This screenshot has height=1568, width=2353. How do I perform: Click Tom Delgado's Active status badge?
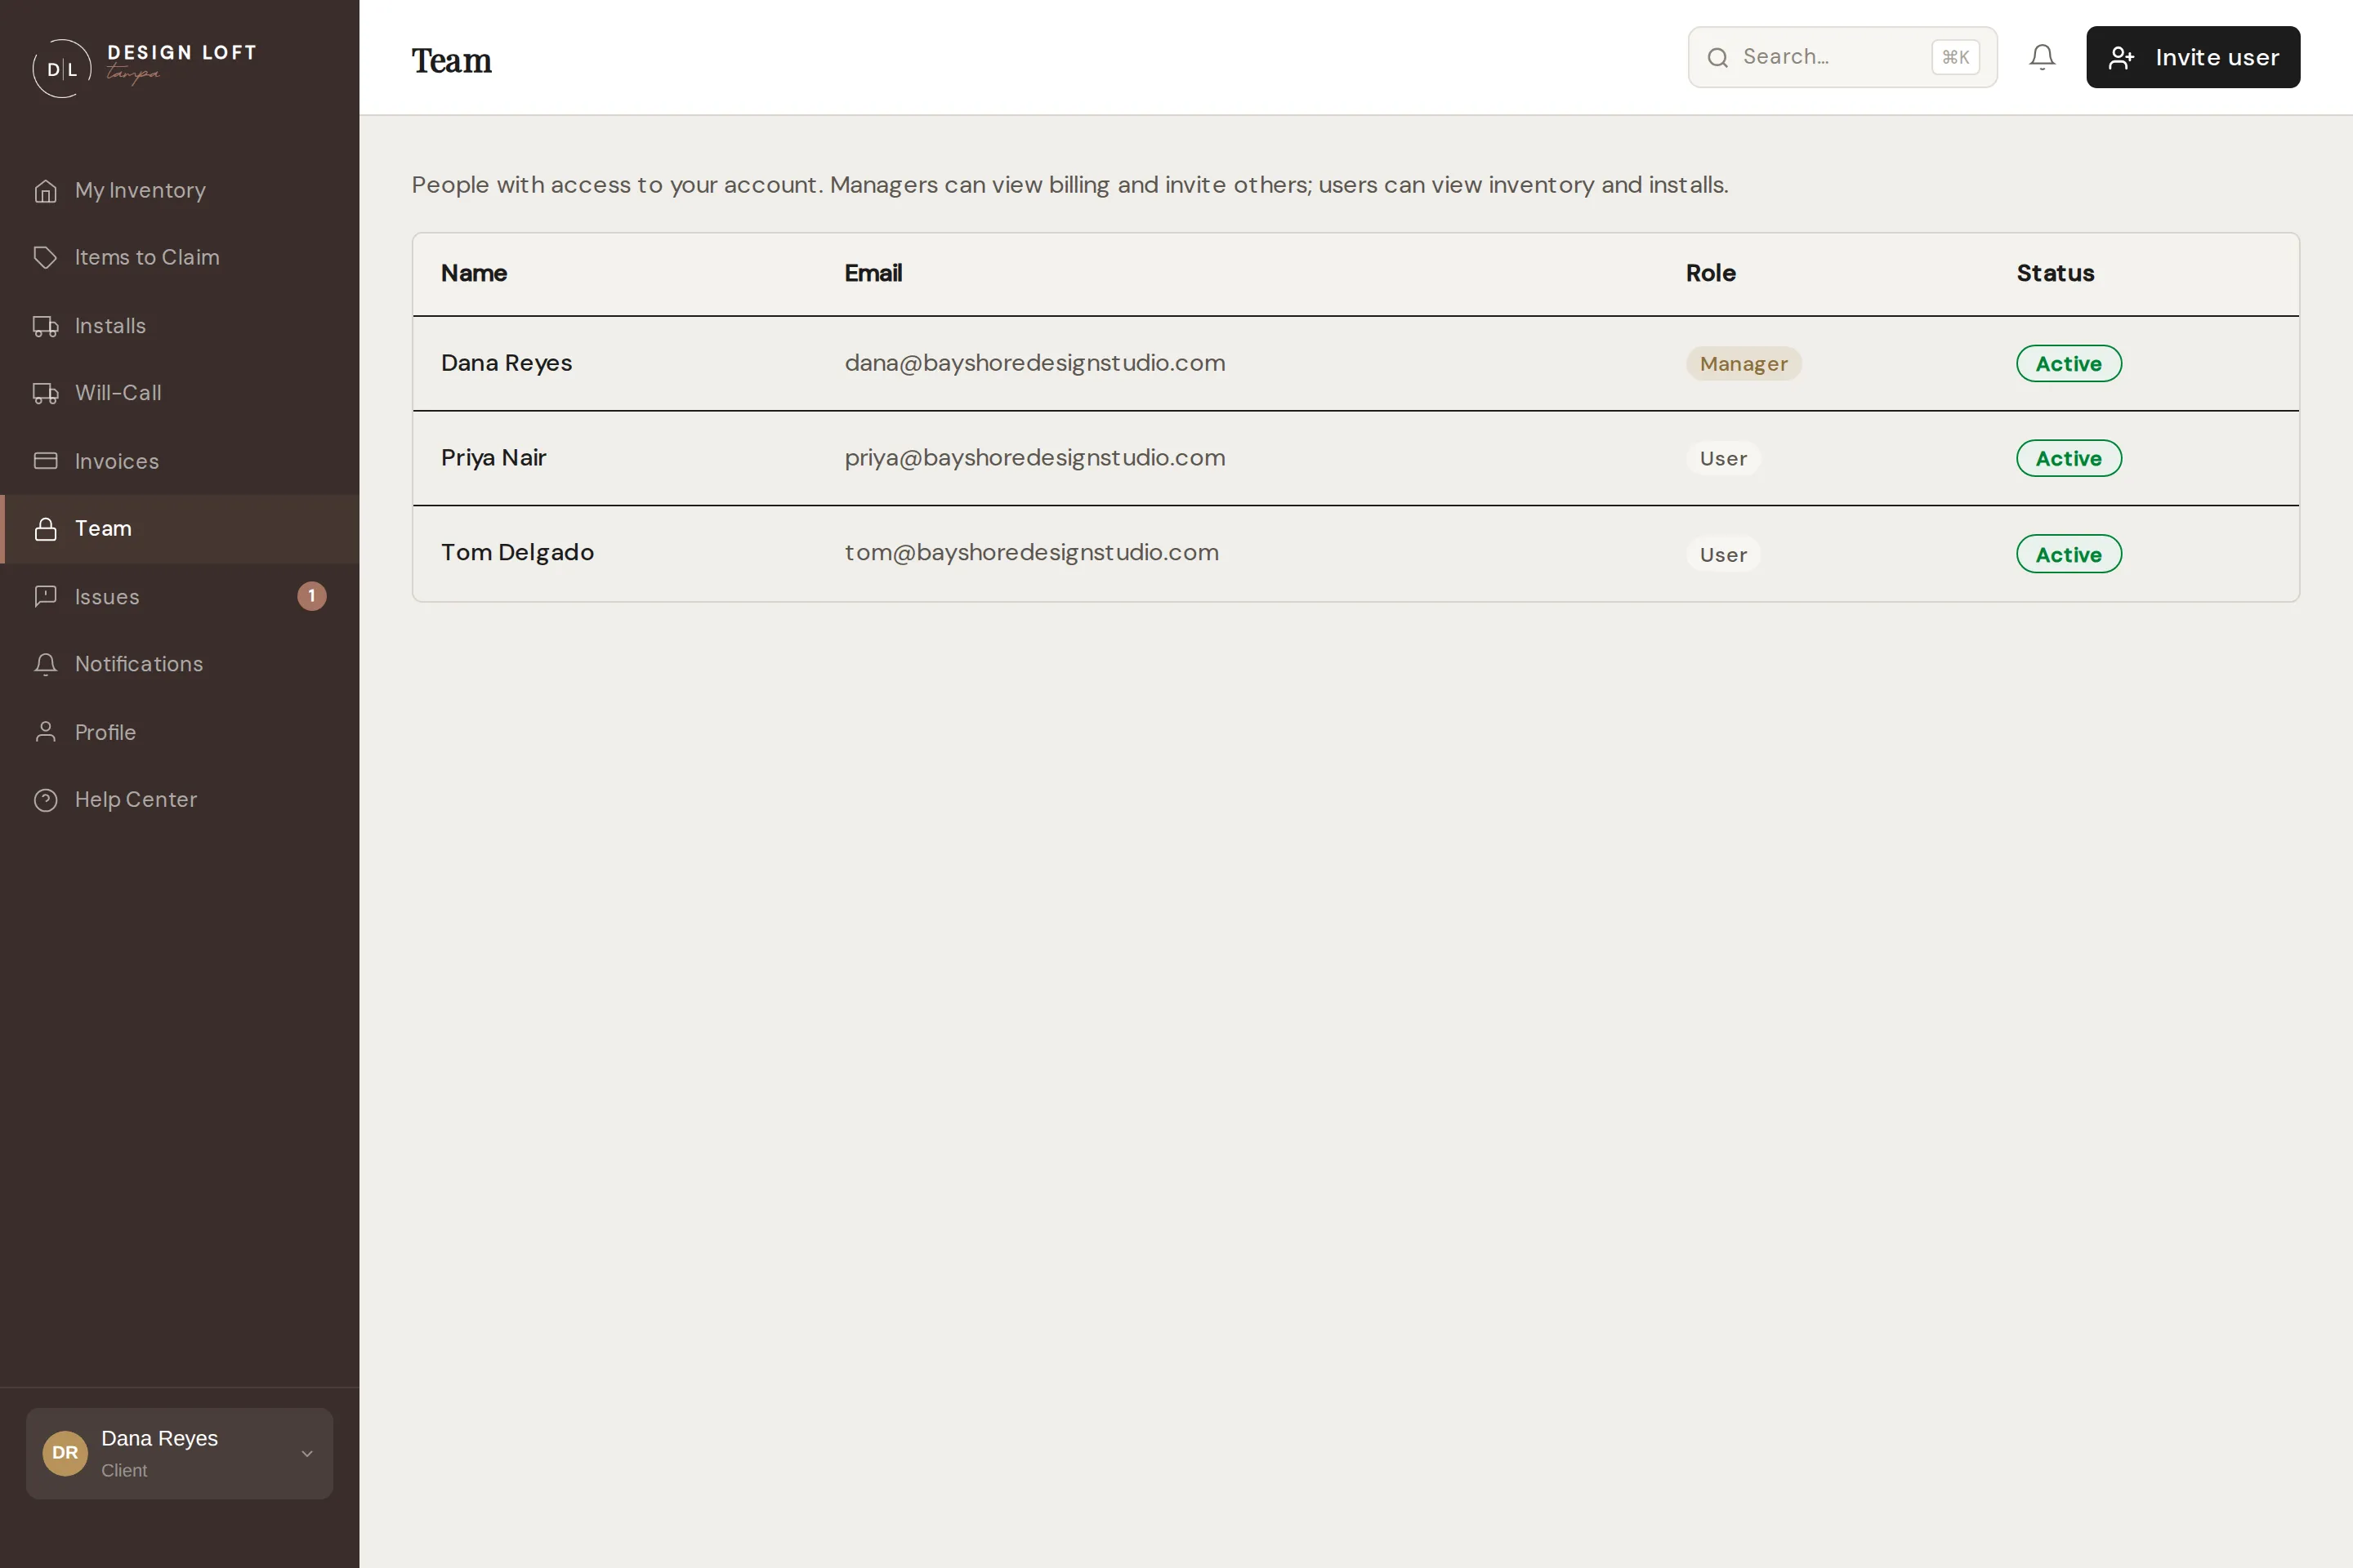tap(2068, 554)
